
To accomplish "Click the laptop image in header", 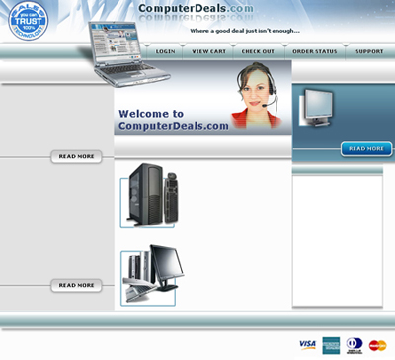I will [128, 53].
